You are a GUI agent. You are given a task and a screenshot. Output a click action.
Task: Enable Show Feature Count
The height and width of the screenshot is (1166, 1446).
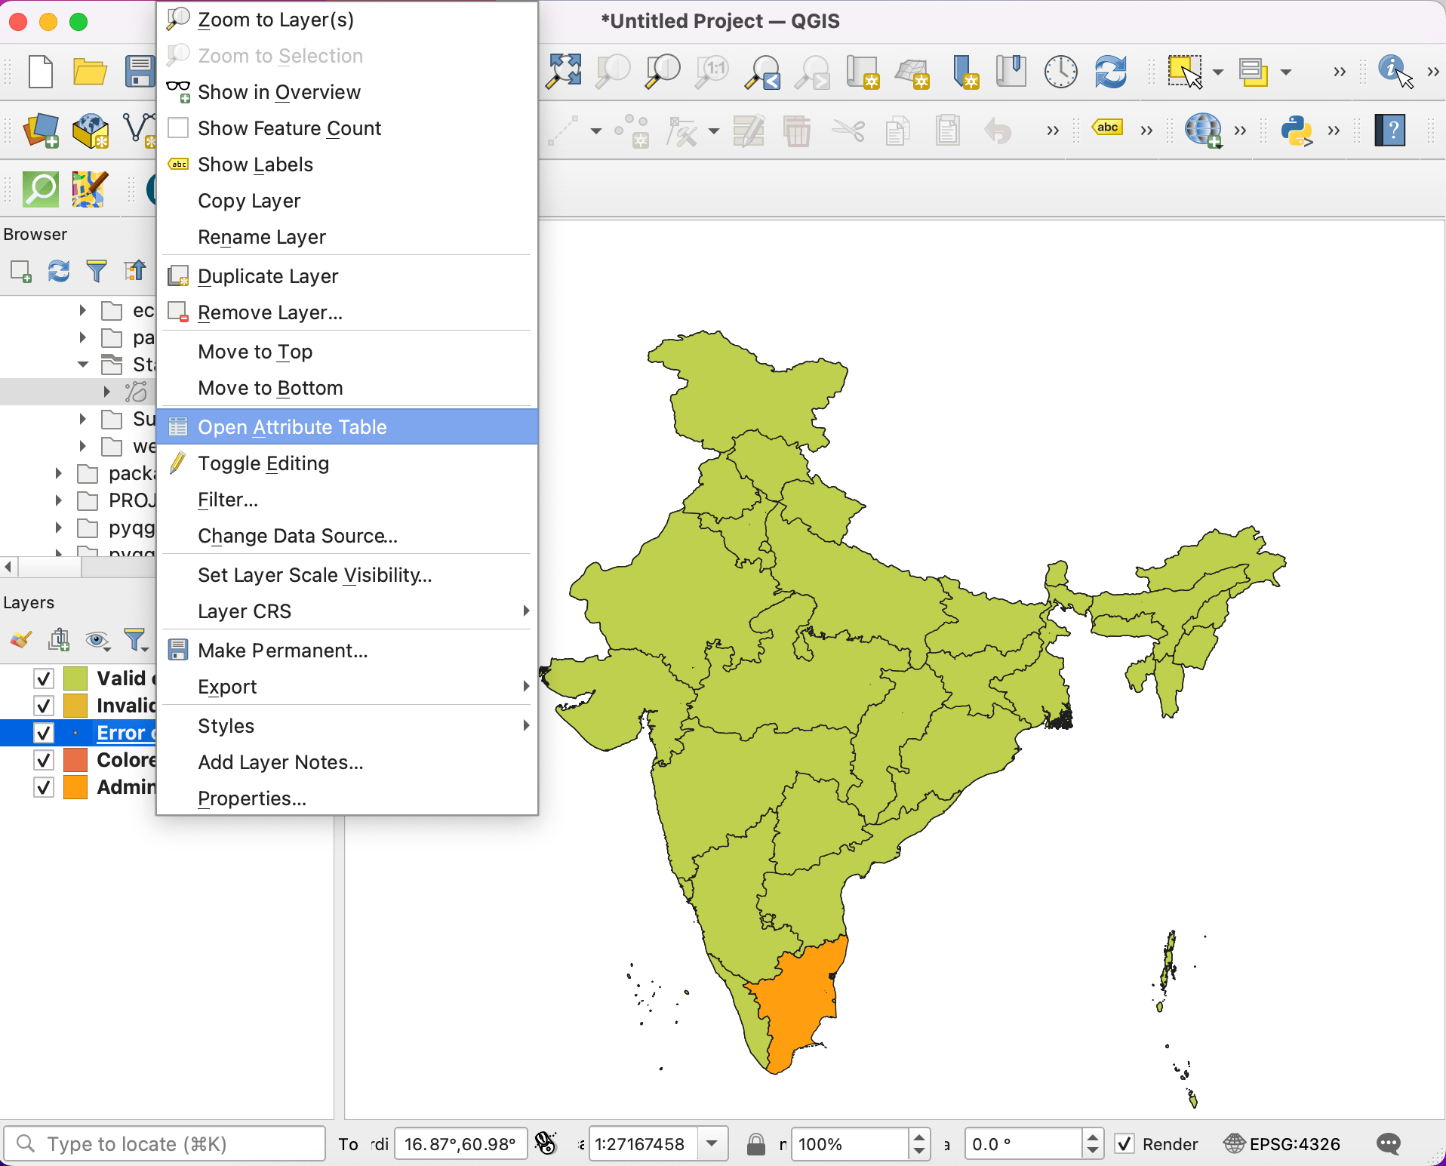[289, 128]
